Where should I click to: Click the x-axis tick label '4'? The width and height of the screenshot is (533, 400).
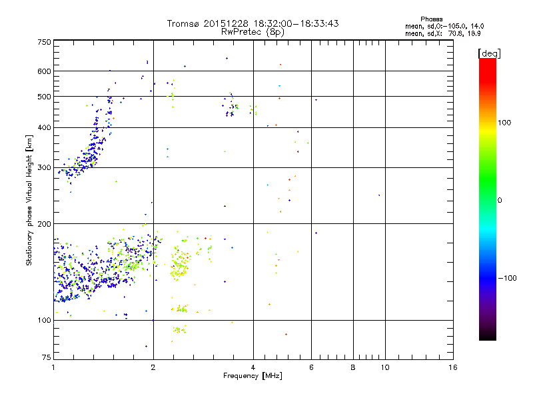(253, 367)
